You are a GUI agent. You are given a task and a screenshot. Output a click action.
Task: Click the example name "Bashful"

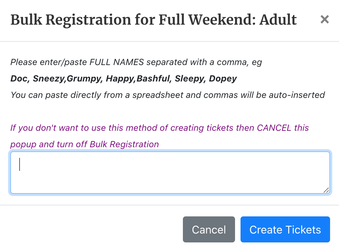click(x=153, y=78)
